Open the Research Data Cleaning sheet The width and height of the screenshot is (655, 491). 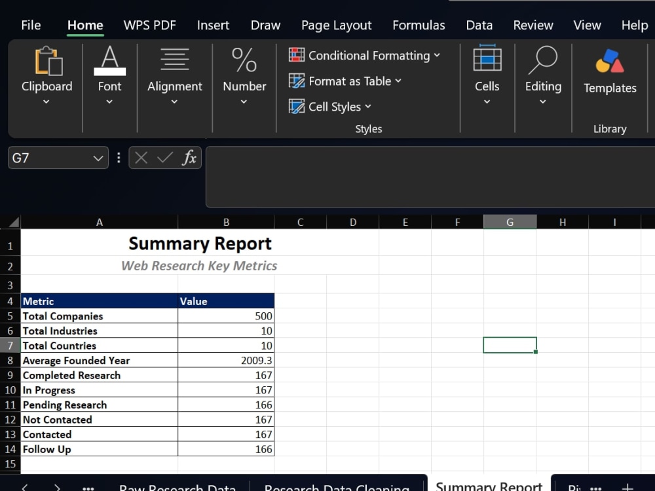pyautogui.click(x=337, y=487)
